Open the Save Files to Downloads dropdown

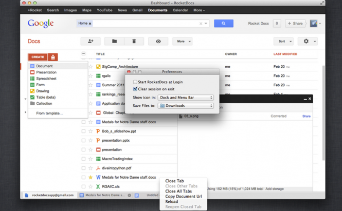[186, 106]
